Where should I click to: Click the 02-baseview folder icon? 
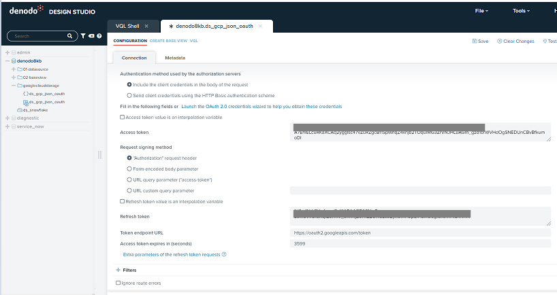click(20, 77)
